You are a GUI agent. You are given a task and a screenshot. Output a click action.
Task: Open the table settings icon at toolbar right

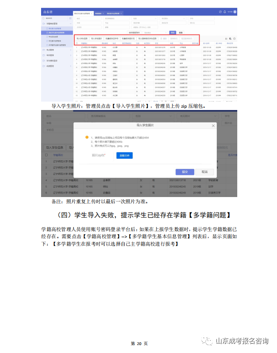(x=234, y=39)
